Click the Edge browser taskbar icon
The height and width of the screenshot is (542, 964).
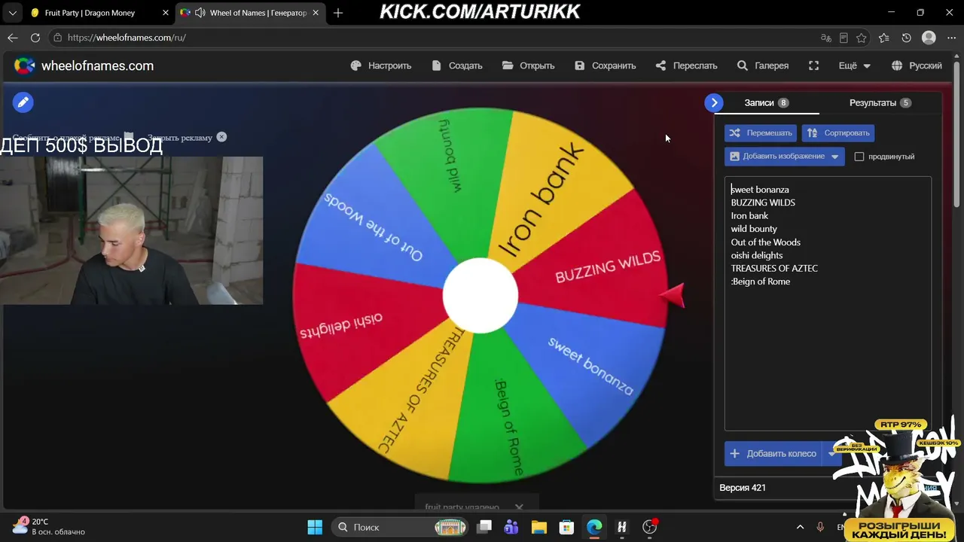[x=594, y=527]
